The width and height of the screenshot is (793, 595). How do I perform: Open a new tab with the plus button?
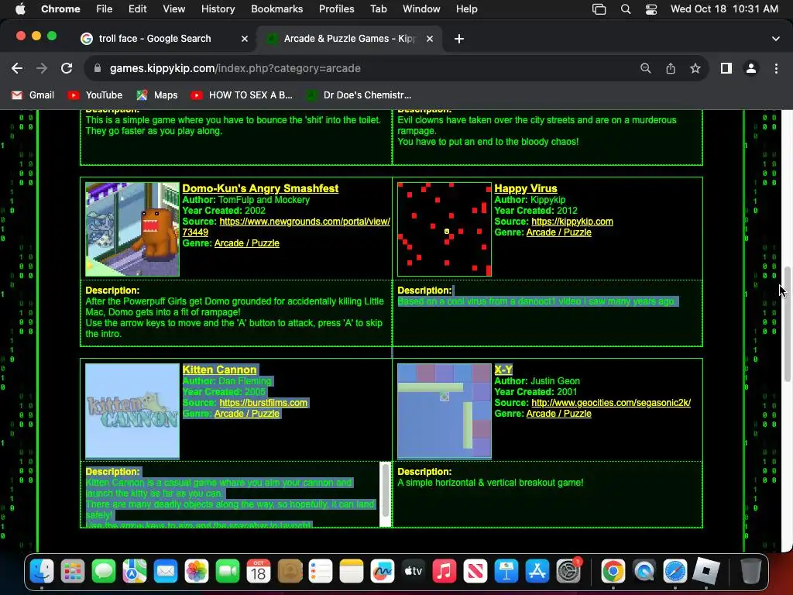point(459,39)
